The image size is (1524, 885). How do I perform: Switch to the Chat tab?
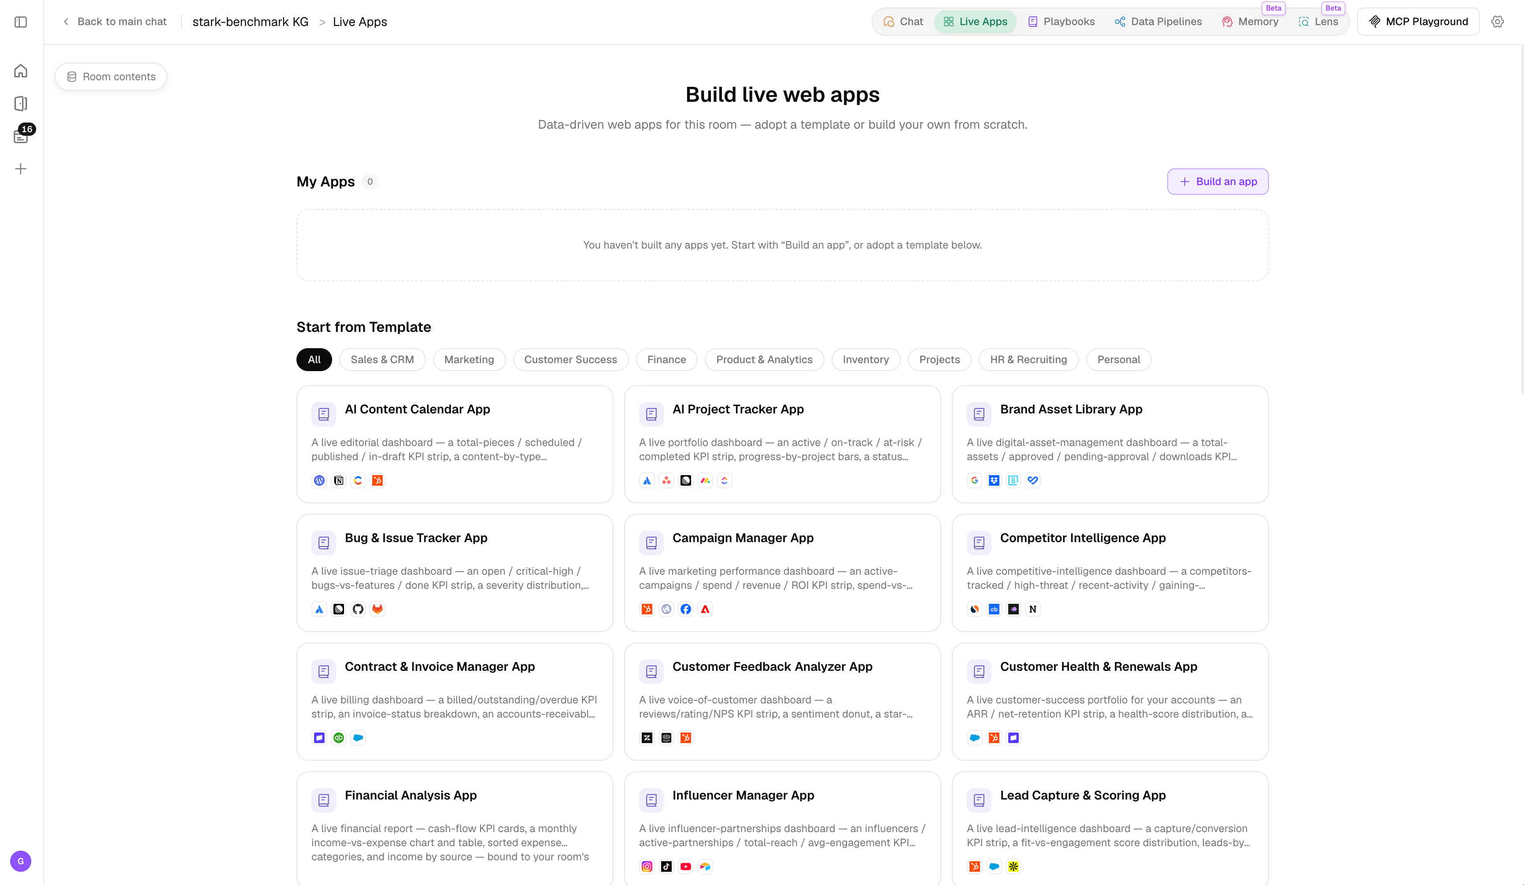pos(903,22)
